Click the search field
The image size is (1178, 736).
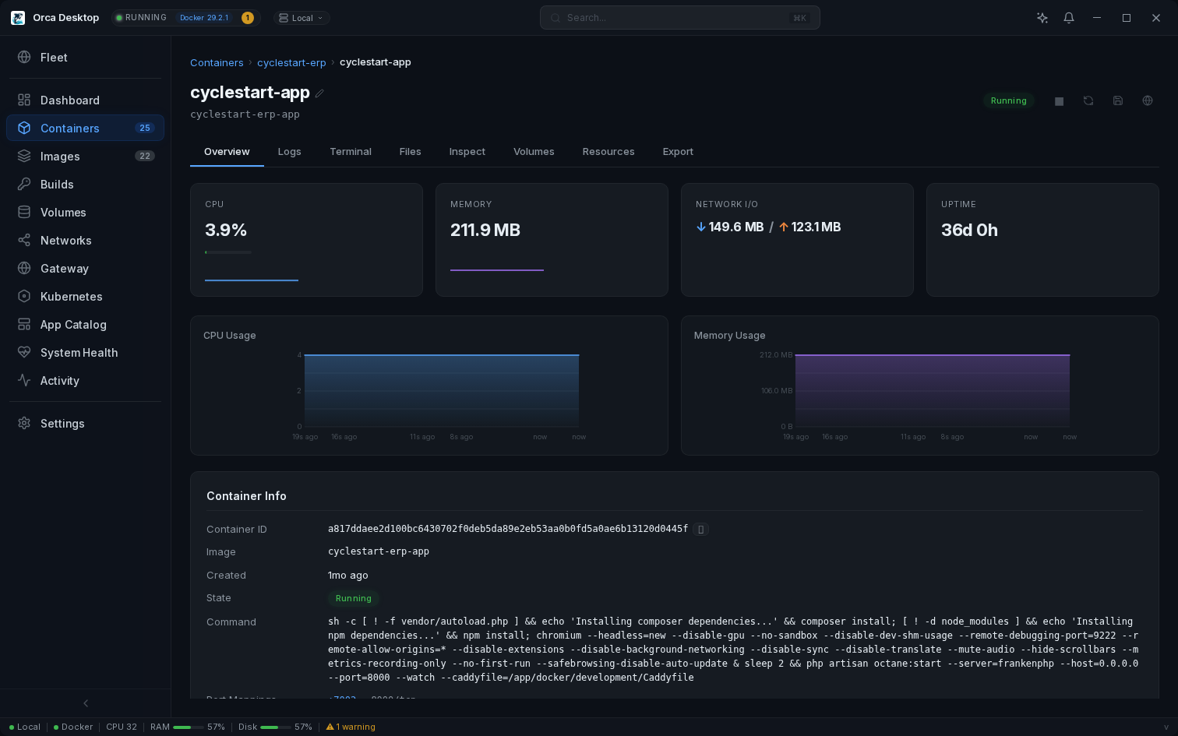(679, 18)
